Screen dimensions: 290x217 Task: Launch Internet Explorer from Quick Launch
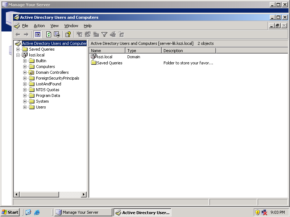[37, 212]
